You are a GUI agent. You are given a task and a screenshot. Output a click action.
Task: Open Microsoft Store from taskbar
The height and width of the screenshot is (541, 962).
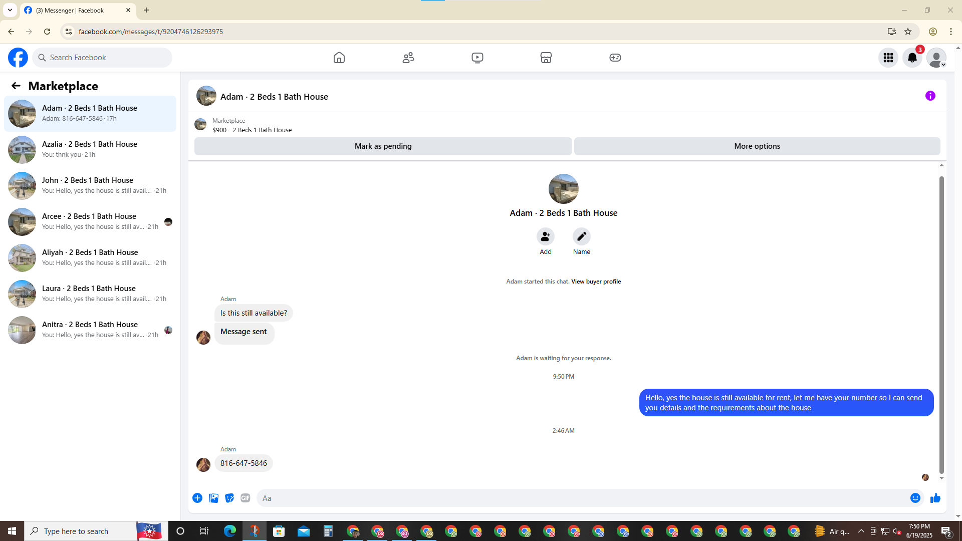(x=279, y=531)
